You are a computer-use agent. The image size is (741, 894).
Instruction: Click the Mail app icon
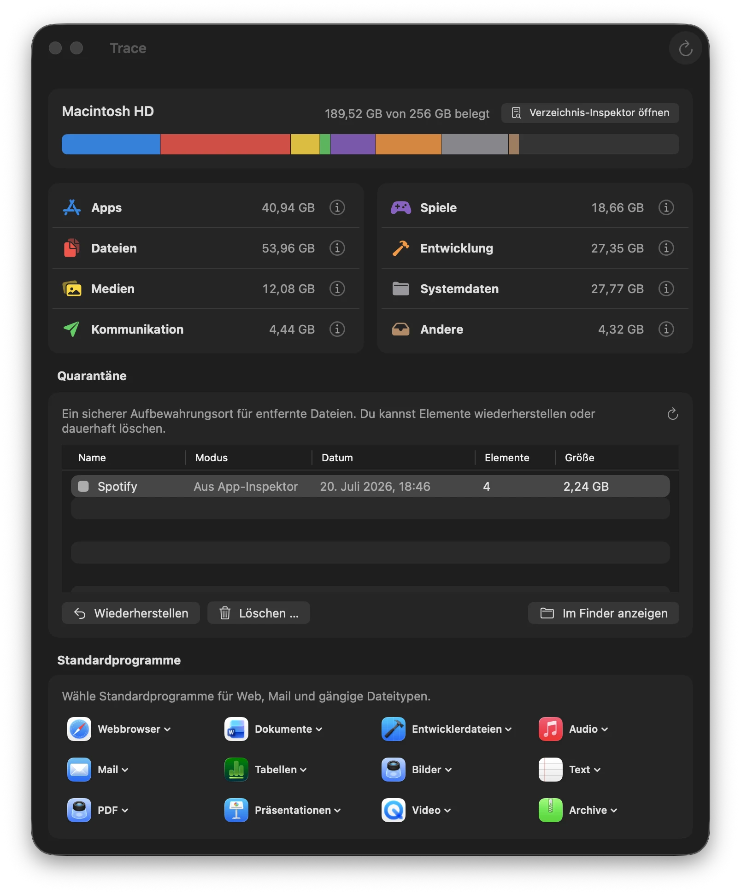tap(79, 770)
